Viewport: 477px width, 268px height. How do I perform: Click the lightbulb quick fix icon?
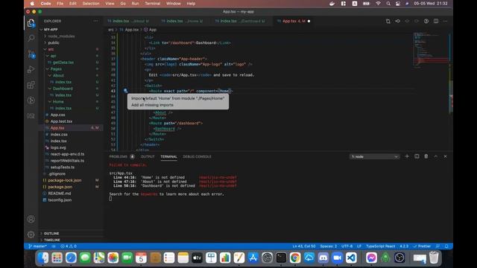pos(125,91)
